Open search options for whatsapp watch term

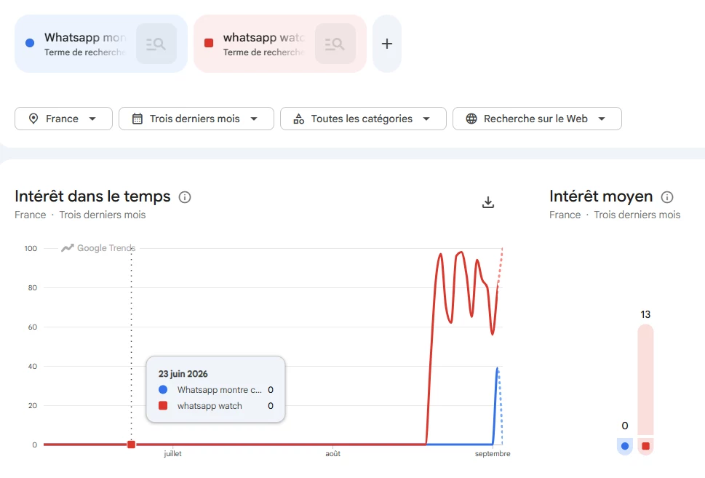pos(335,44)
